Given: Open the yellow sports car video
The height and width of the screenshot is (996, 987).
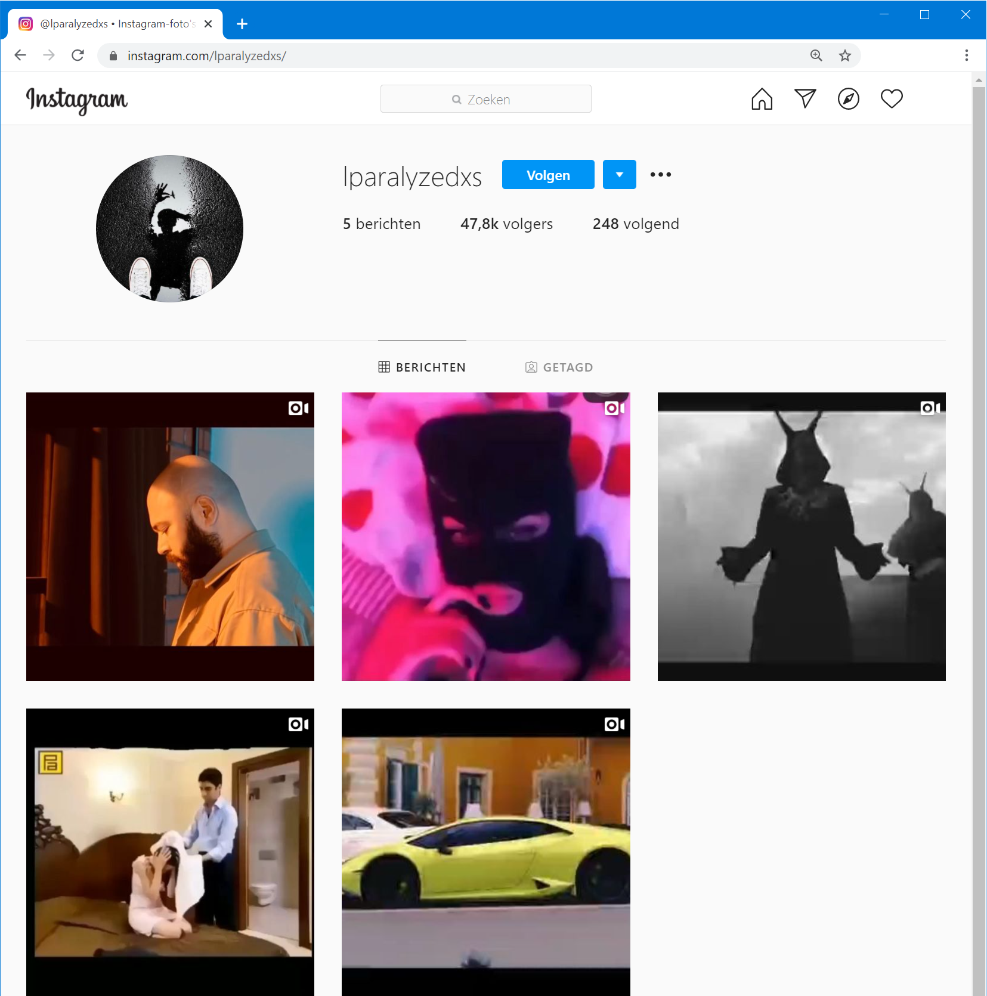Looking at the screenshot, I should (x=486, y=852).
